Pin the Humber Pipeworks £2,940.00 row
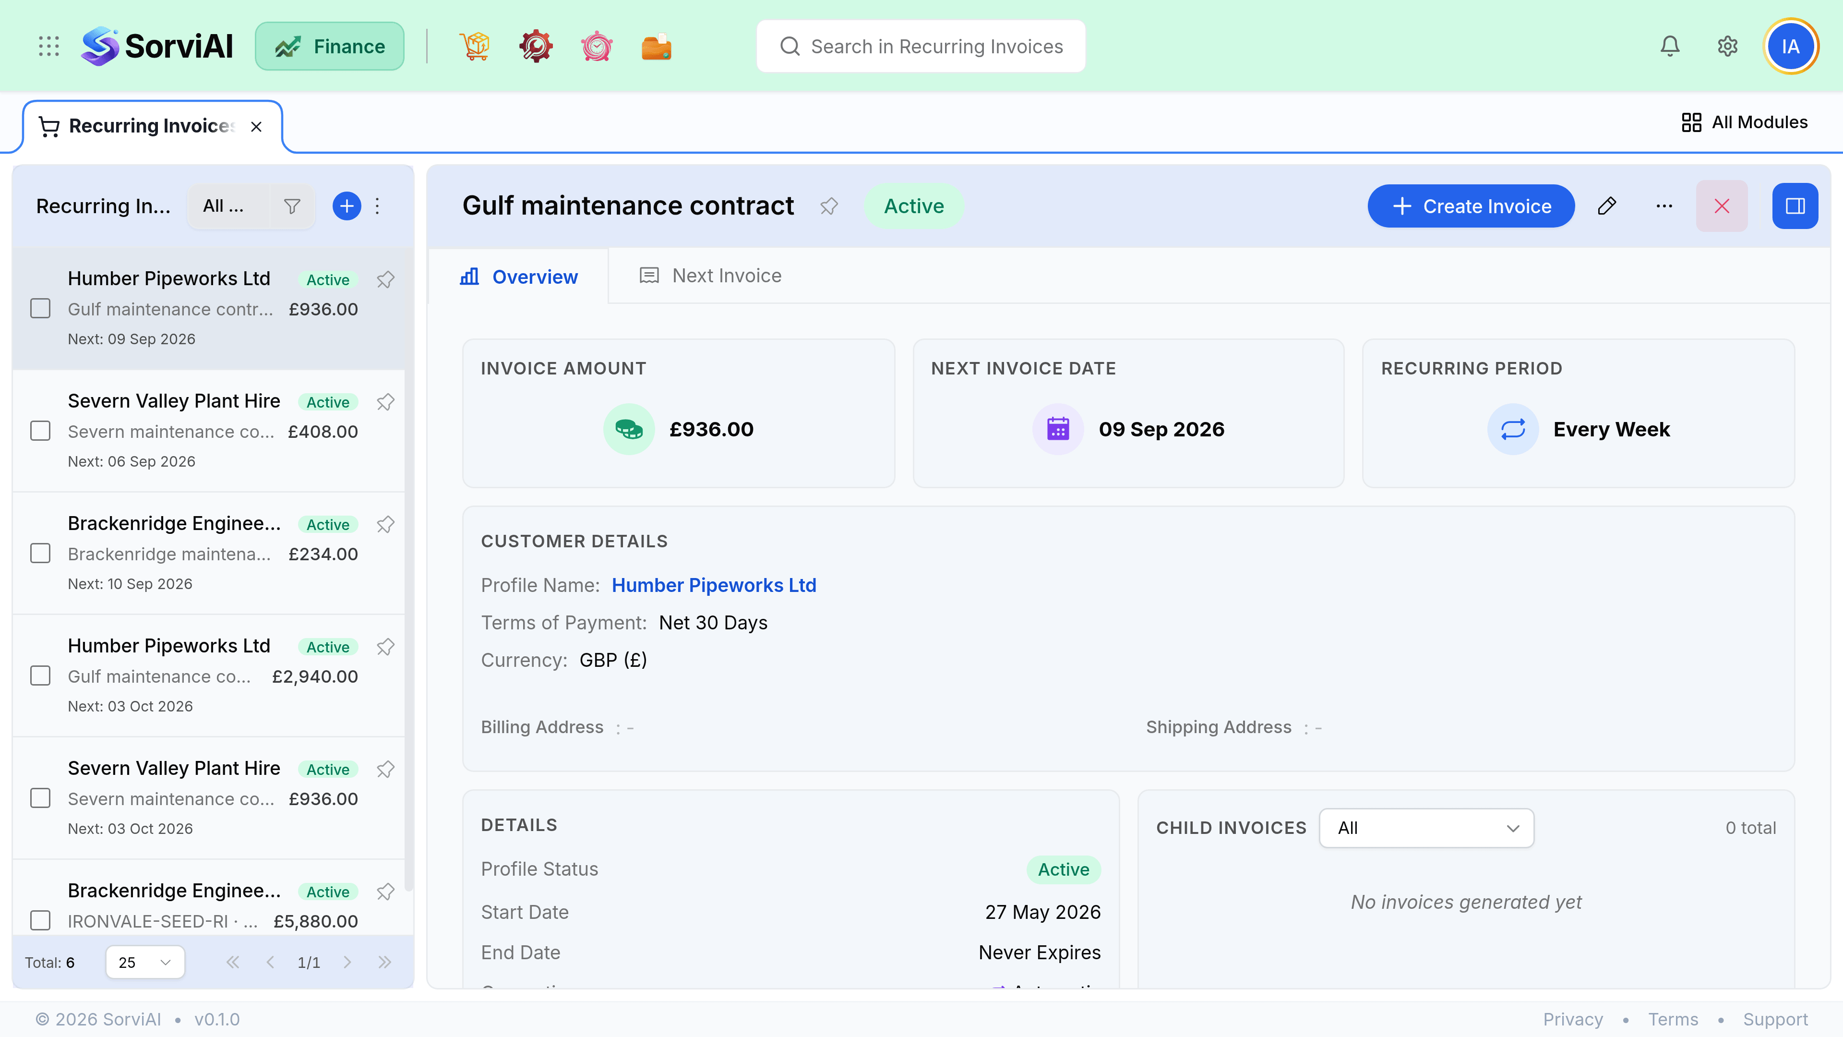 385,646
